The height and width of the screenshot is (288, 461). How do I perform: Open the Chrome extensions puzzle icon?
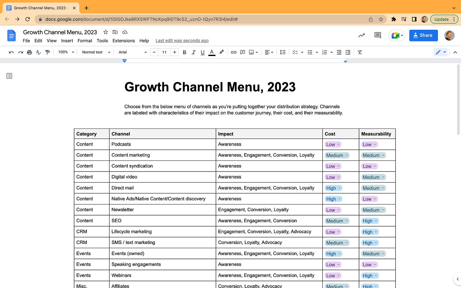(394, 19)
